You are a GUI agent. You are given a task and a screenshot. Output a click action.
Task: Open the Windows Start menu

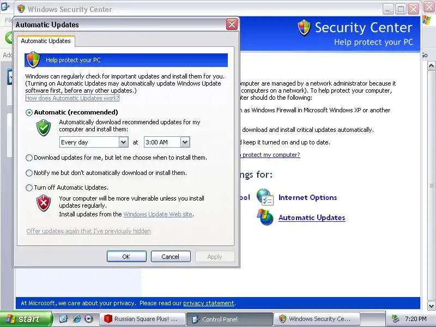(x=26, y=319)
